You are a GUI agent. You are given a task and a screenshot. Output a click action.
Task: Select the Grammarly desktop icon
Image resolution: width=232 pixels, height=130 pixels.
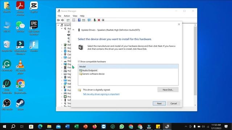(x=7, y=65)
